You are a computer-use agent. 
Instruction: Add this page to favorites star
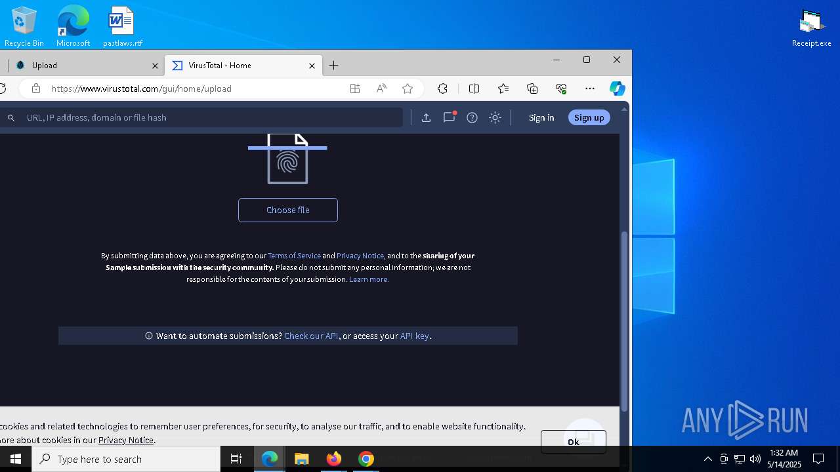pyautogui.click(x=408, y=88)
